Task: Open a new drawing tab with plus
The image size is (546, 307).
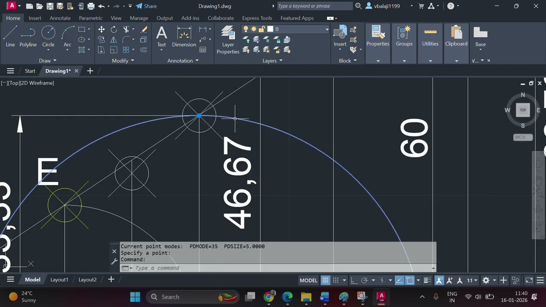Action: pos(90,71)
